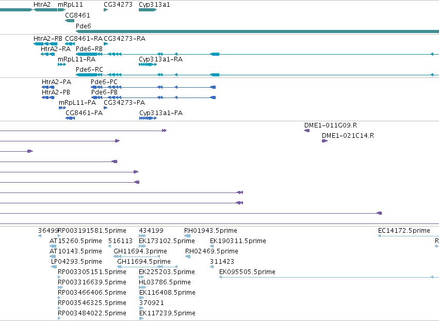Viewport: 439px width, 321px height.
Task: Select the 516113 EST label
Action: 120,241
